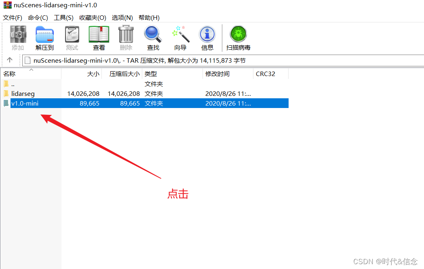Open the Tools (工具) menu
424x269 pixels.
click(x=63, y=17)
